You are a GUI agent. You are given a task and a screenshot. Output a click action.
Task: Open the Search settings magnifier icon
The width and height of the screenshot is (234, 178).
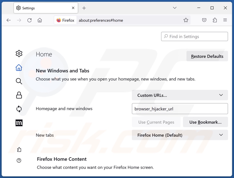point(19,81)
